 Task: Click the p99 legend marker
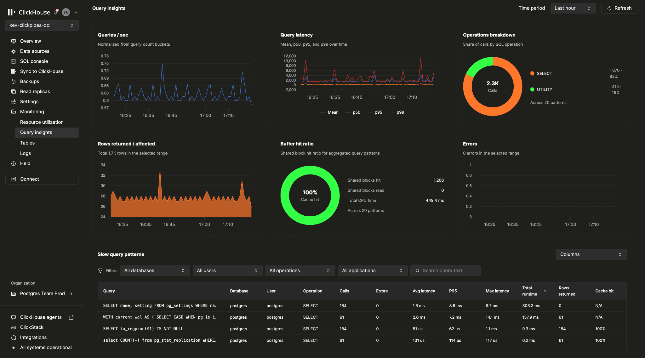(x=392, y=112)
